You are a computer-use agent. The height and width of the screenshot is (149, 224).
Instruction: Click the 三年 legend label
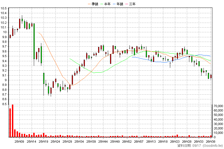coord(132,4)
